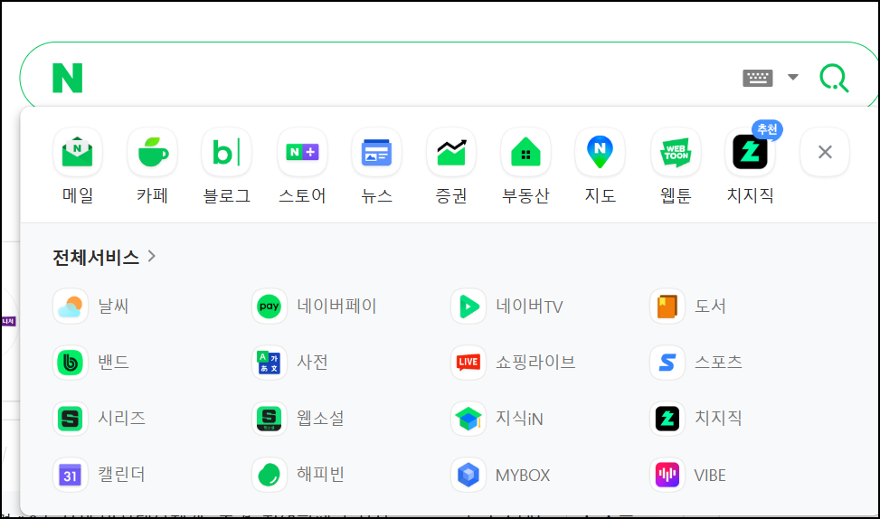Select the 지식iN text label
Screen dimensions: 880x519
pyautogui.click(x=519, y=419)
